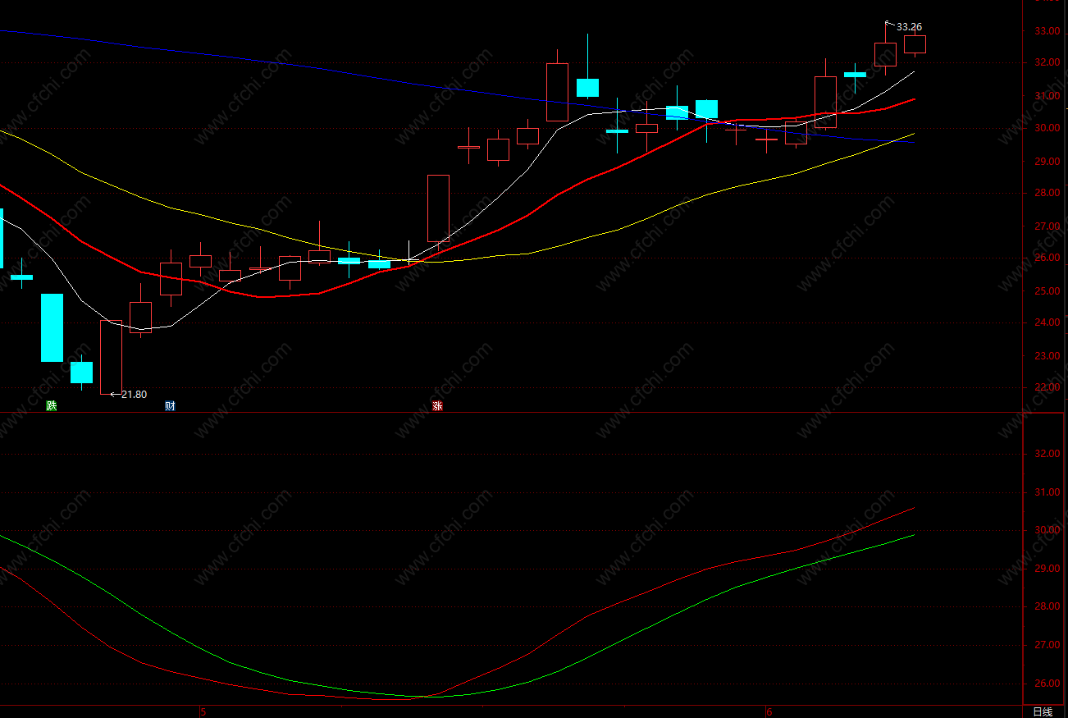Click 24.00 on upper price axis
Image resolution: width=1068 pixels, height=718 pixels.
pos(1046,322)
